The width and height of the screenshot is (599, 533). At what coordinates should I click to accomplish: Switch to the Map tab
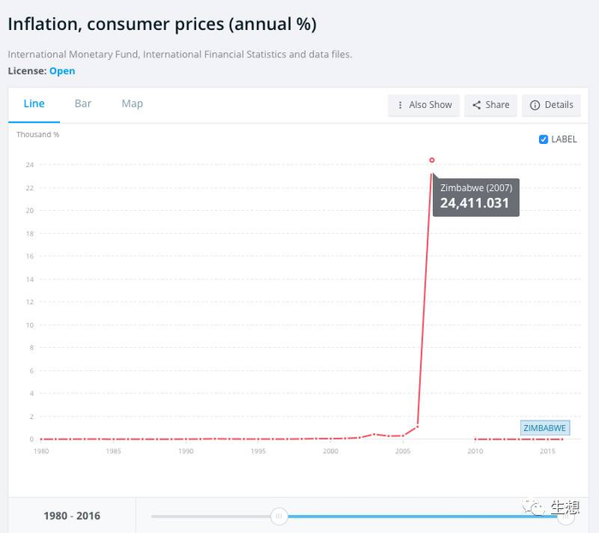click(133, 104)
